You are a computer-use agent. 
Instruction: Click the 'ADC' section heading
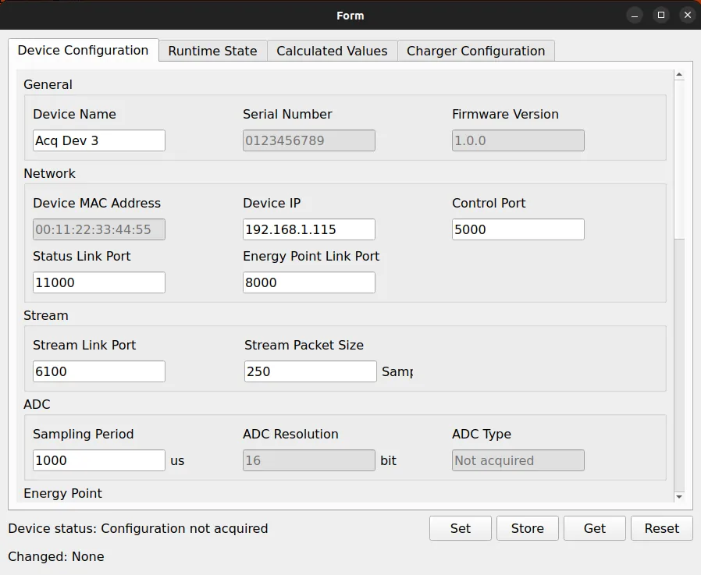tap(37, 404)
